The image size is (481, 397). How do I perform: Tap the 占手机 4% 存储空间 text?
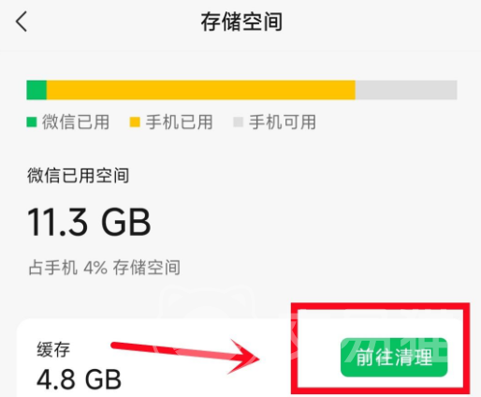(x=104, y=268)
